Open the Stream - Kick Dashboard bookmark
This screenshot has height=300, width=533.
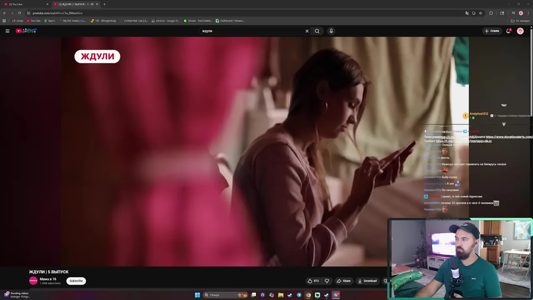(198, 21)
